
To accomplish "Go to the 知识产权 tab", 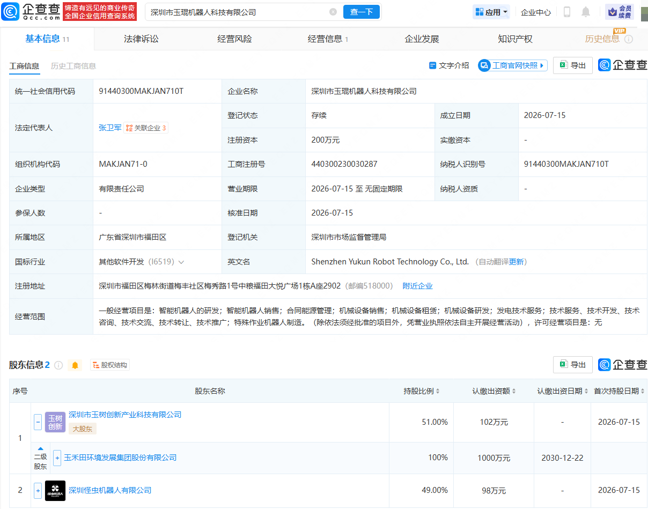I will tap(515, 39).
